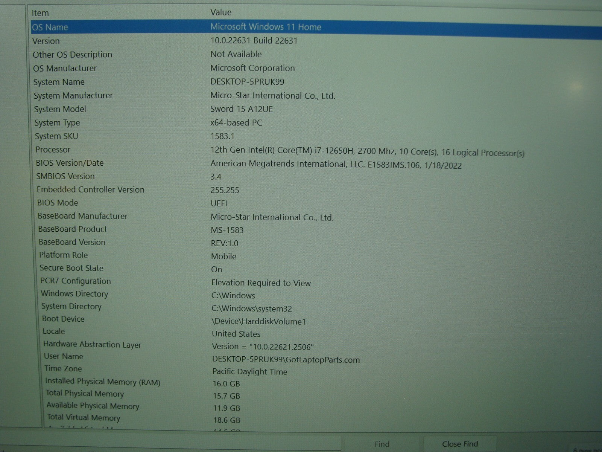Select the Boot Device row
This screenshot has width=602, height=452.
point(63,319)
